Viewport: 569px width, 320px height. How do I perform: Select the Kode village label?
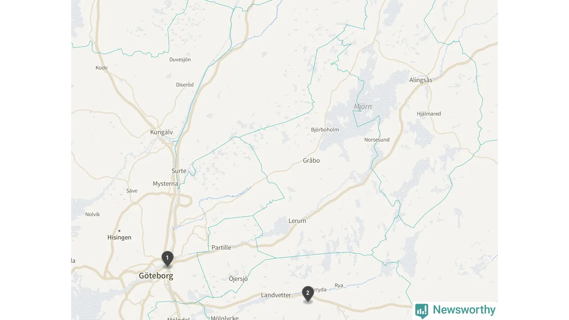[x=102, y=68]
